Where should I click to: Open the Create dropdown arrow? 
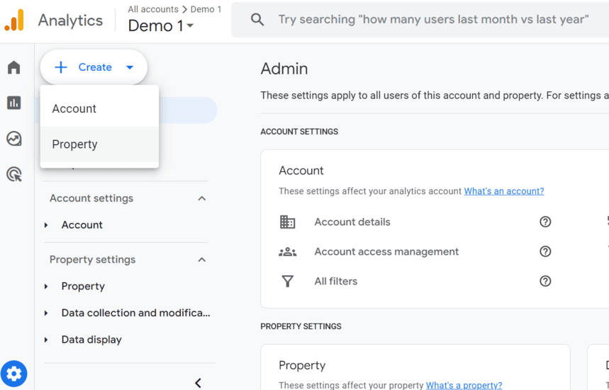130,67
